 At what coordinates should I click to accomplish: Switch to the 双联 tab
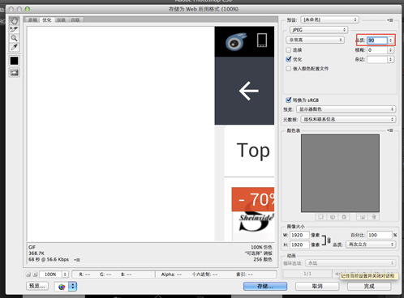62,20
